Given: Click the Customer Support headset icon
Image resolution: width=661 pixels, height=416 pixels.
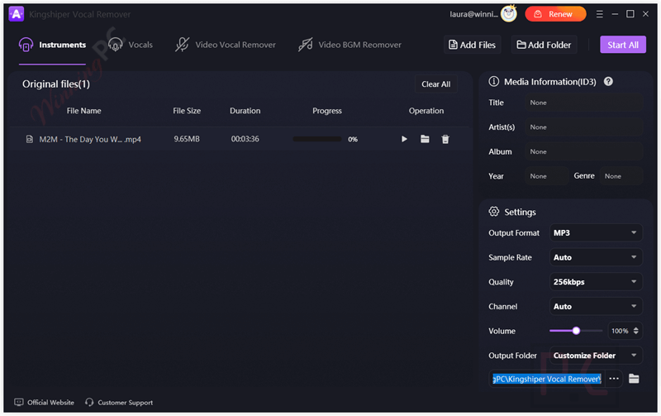Looking at the screenshot, I should 89,402.
